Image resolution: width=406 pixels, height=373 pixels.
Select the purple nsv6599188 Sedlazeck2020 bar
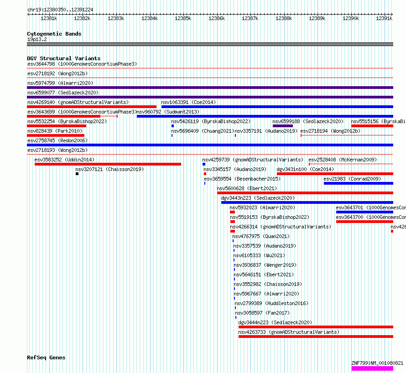(x=283, y=126)
